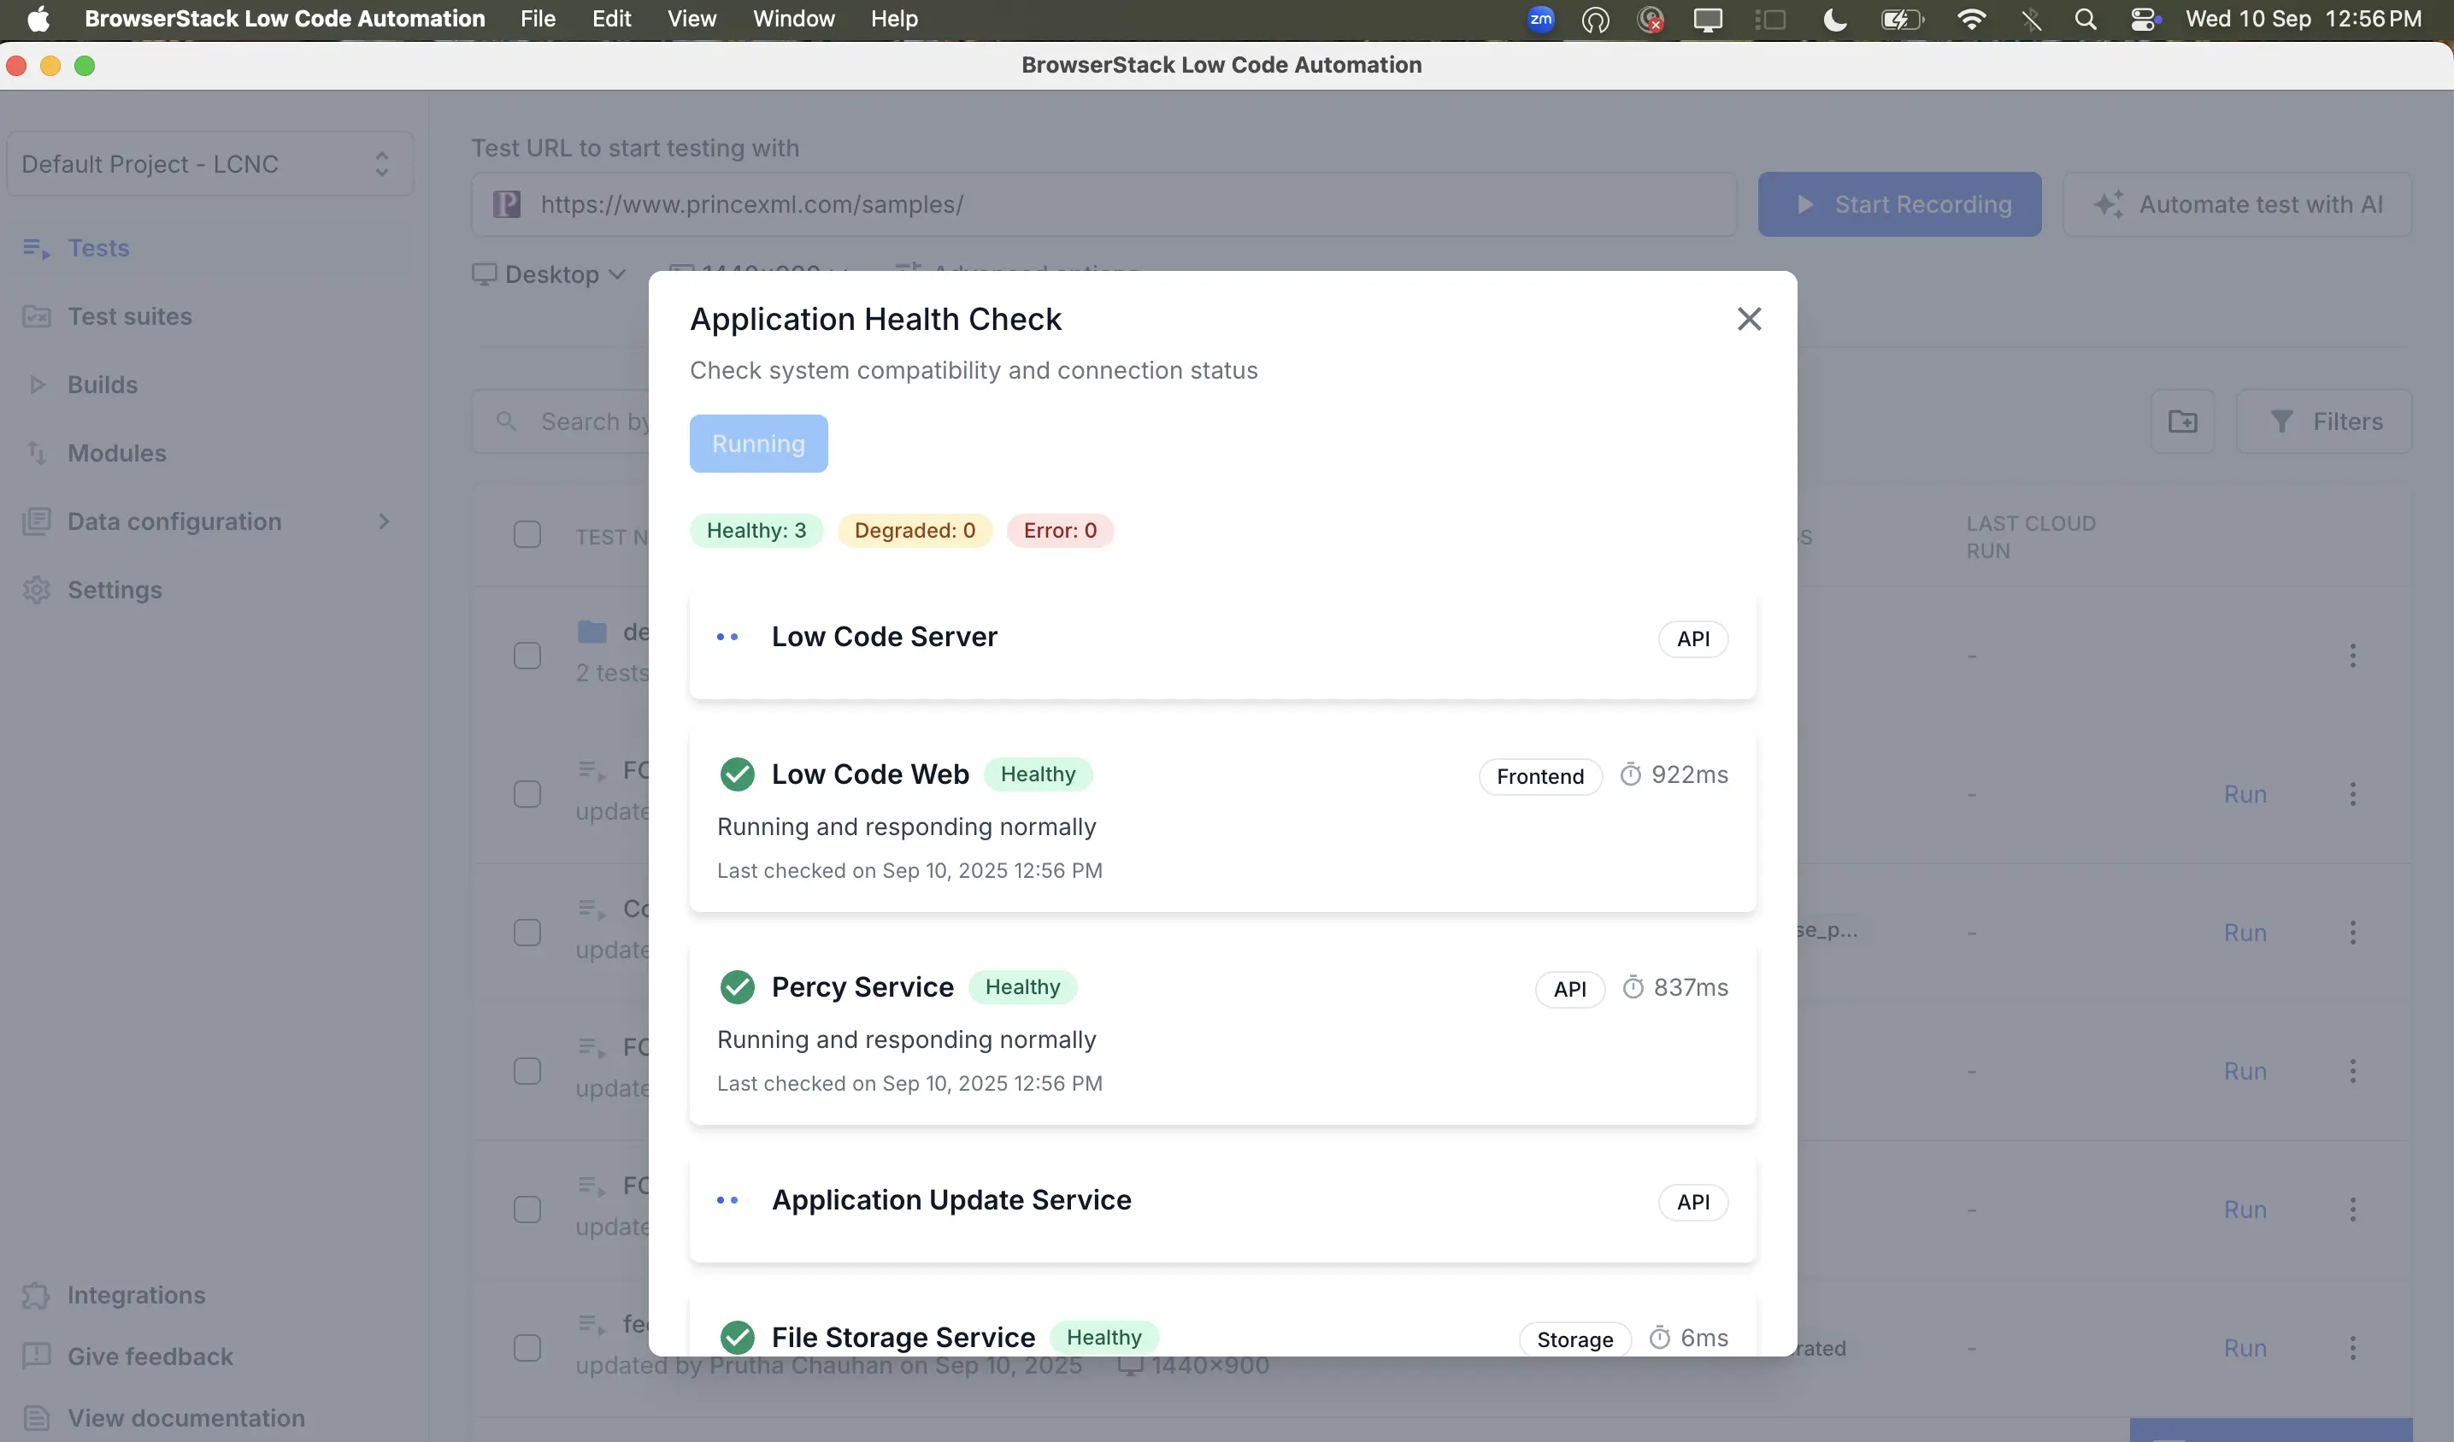Screen dimensions: 2454x1442
Task: Click the green checkmark for Low Code Web
Action: [737, 774]
